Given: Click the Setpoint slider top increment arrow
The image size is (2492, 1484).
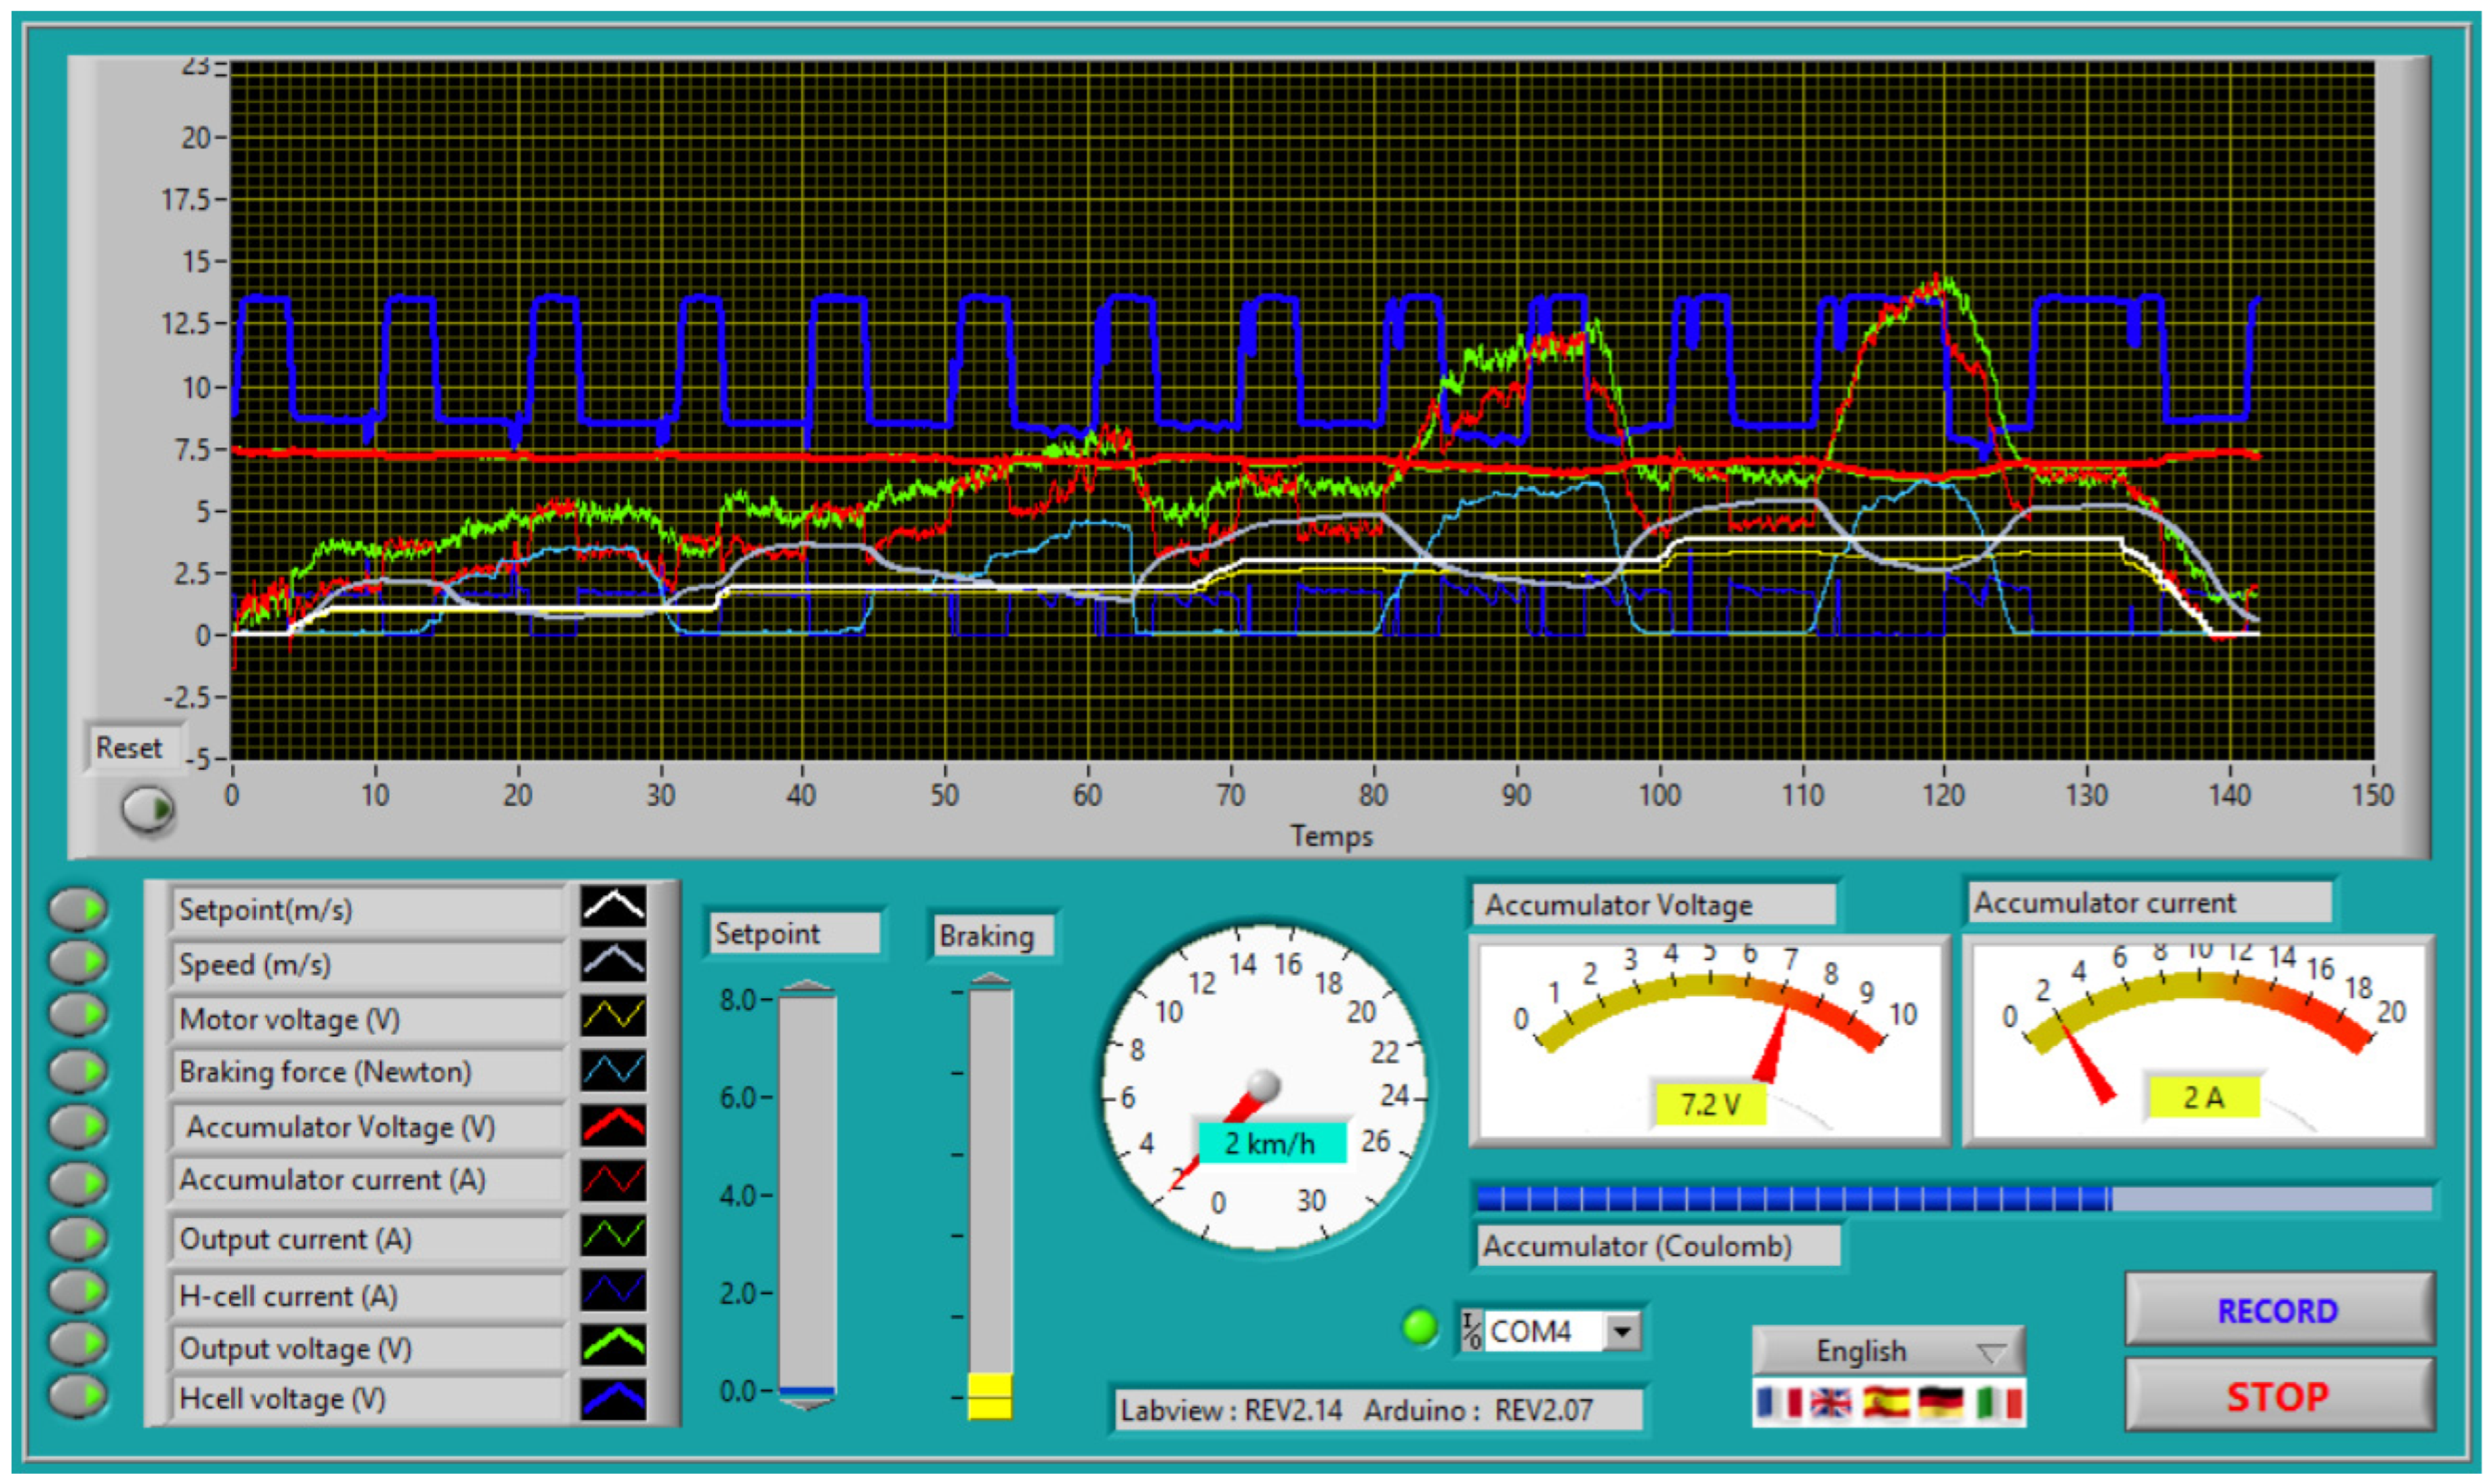Looking at the screenshot, I should tap(807, 987).
